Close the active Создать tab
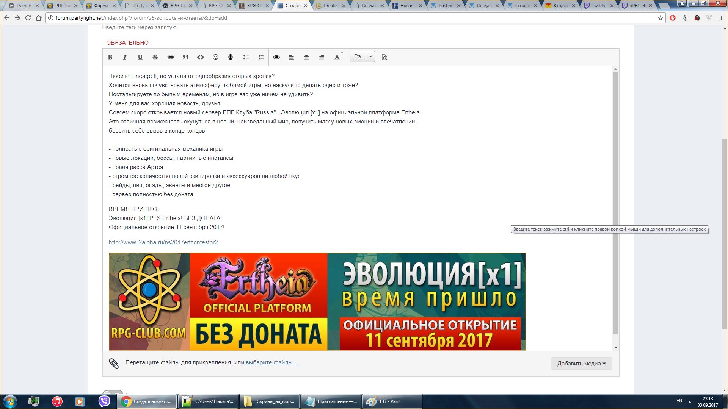The image size is (728, 409). [x=305, y=6]
